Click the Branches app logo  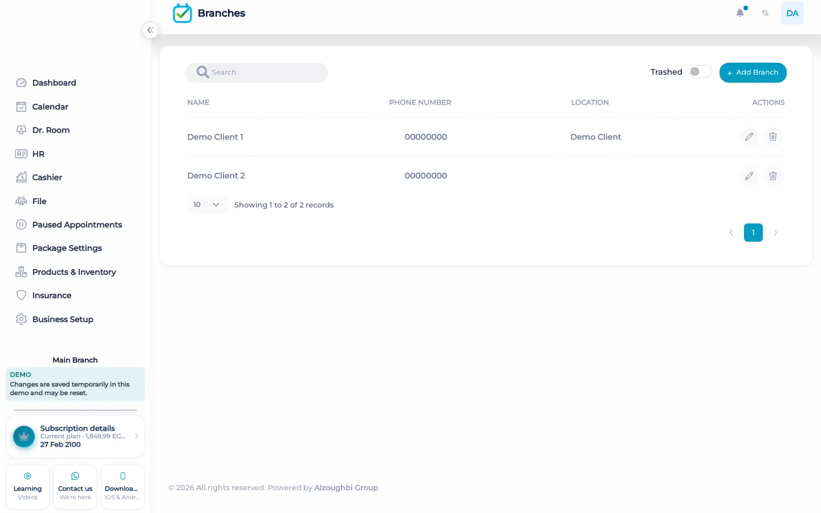tap(182, 13)
